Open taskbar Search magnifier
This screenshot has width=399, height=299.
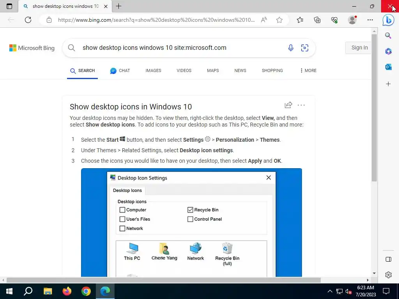coord(28,291)
